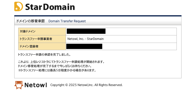
Task: Click the Domain Transfer Request heading
Action: 67,21
